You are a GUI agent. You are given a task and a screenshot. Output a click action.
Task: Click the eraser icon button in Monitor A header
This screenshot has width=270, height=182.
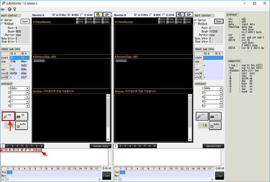coord(107,15)
